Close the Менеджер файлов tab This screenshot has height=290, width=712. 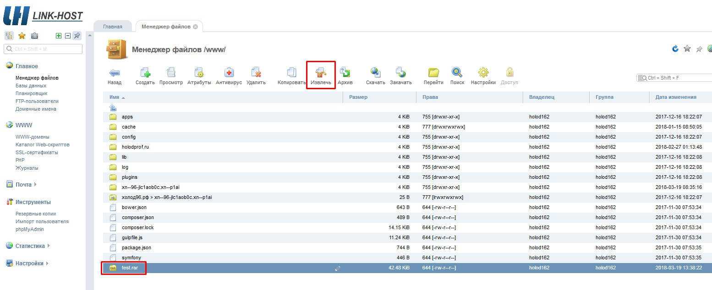coord(196,27)
